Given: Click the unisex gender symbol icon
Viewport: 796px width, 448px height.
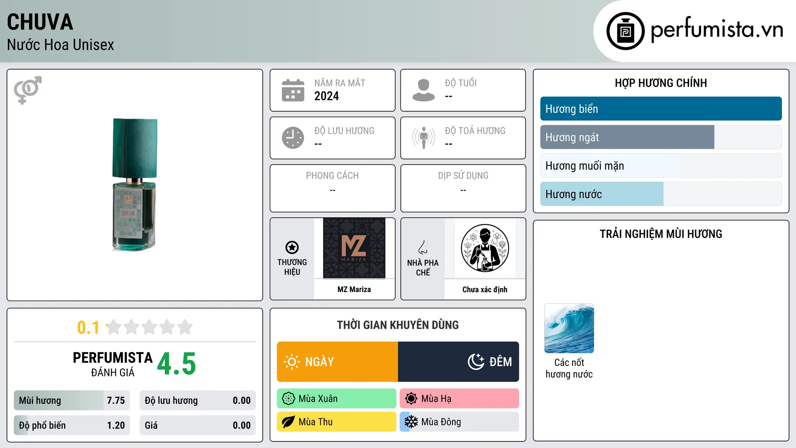Looking at the screenshot, I should point(28,90).
